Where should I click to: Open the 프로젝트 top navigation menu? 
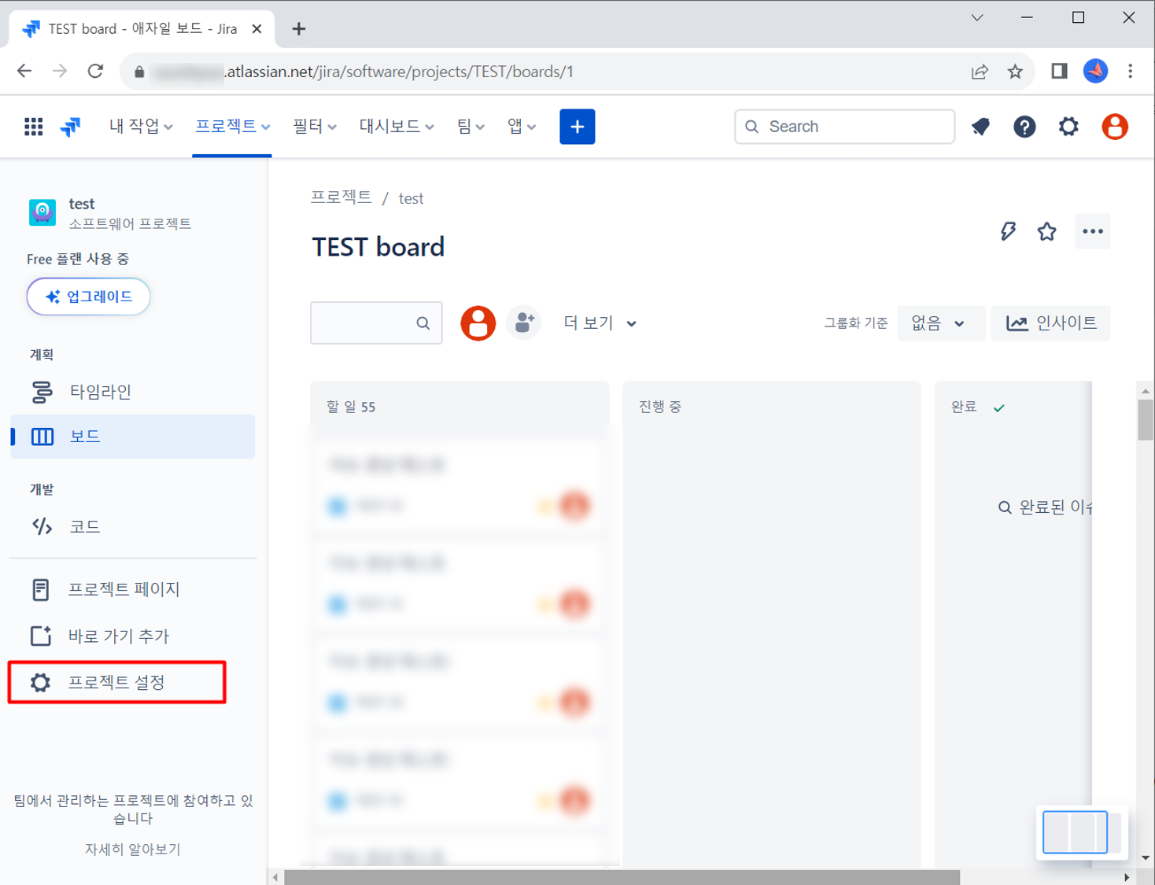pyautogui.click(x=232, y=127)
